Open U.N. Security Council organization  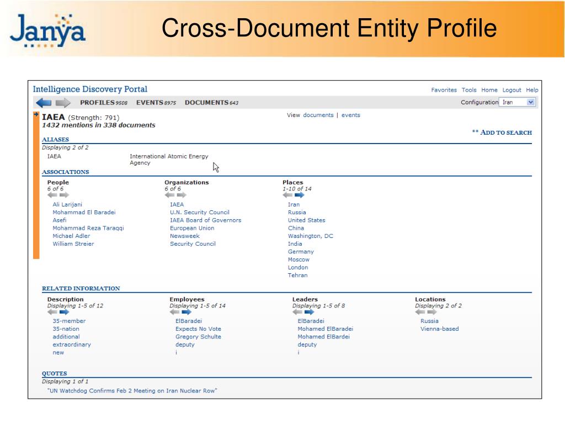pyautogui.click(x=200, y=213)
